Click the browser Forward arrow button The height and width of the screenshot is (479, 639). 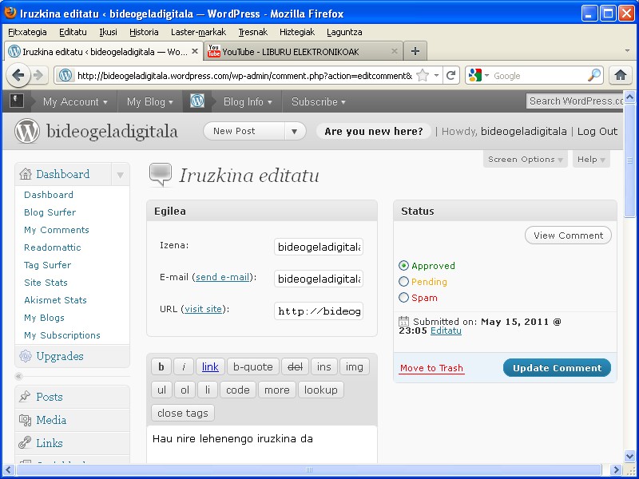coord(38,75)
